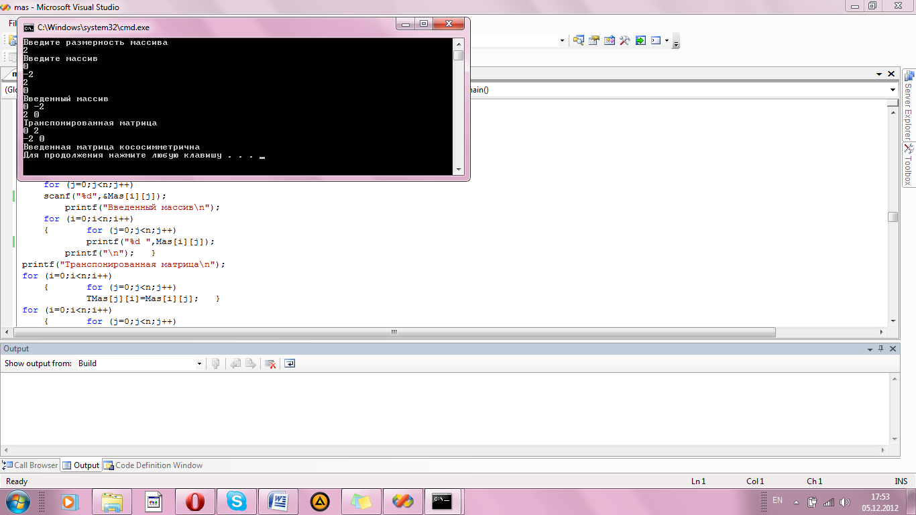Maximize the cmd.exe console window
Image resolution: width=916 pixels, height=515 pixels.
pyautogui.click(x=424, y=24)
